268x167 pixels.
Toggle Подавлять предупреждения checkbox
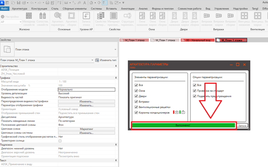[x=194, y=96]
